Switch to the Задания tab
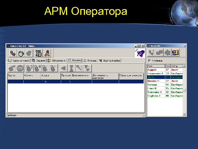 coord(39,60)
